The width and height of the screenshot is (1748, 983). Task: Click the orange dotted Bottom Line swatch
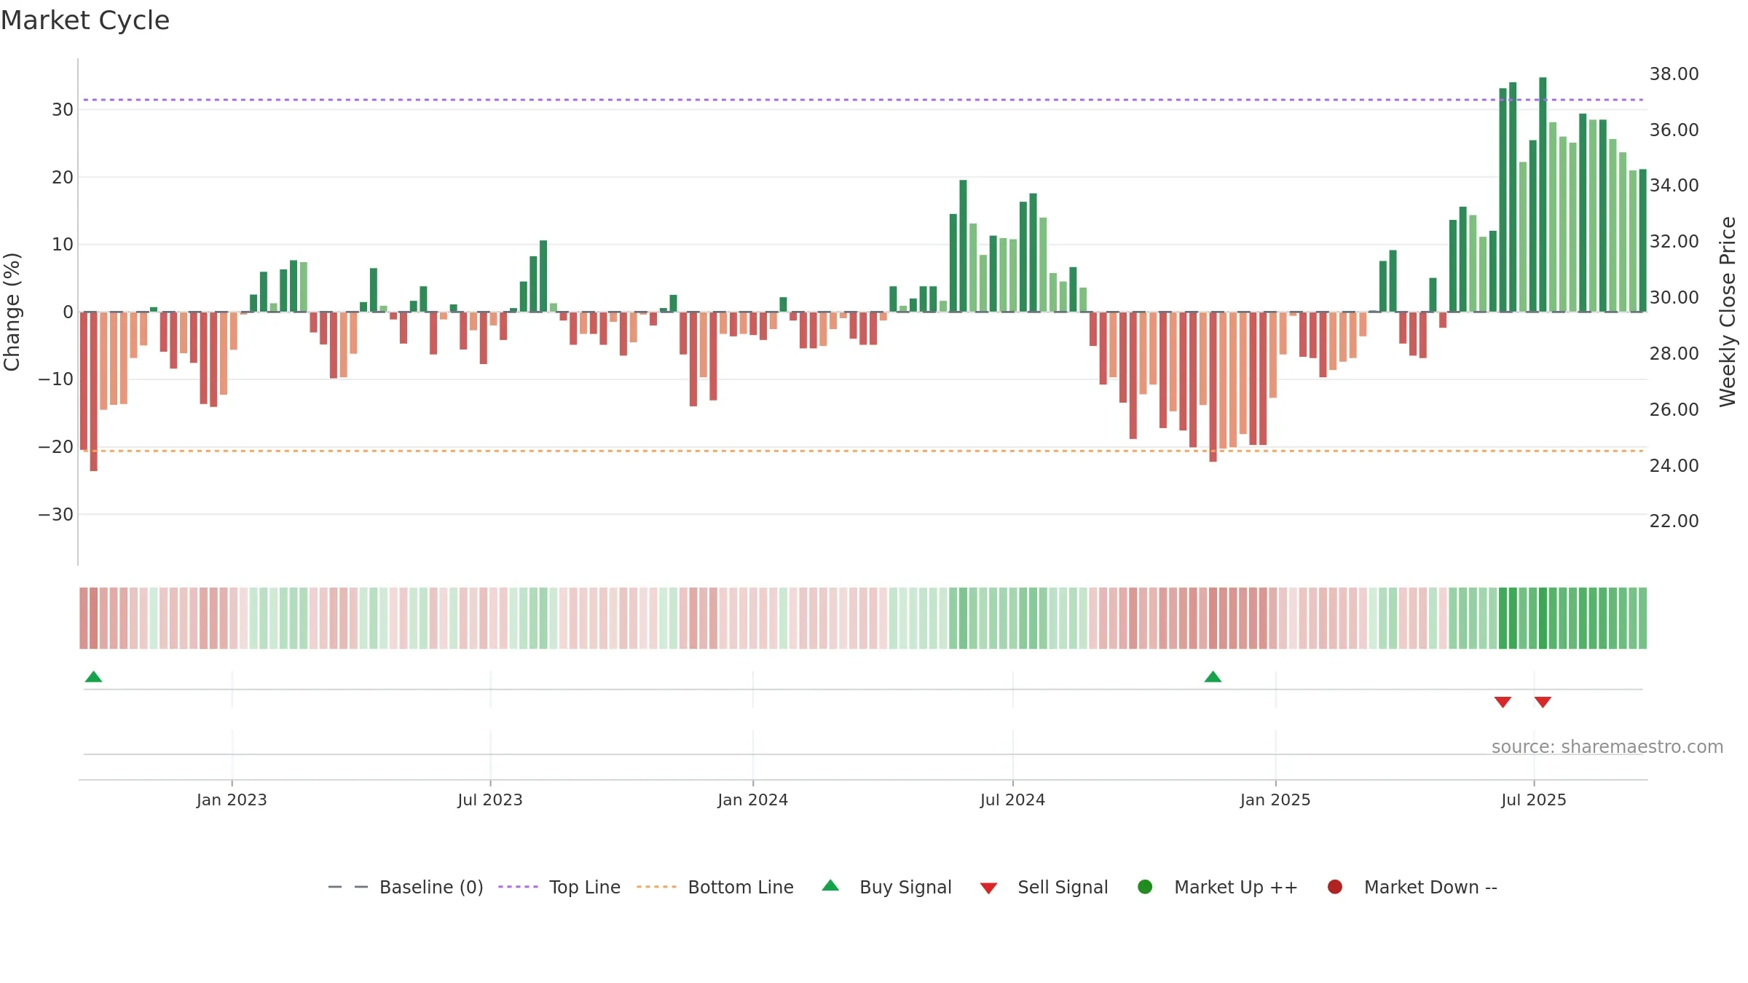[x=656, y=887]
